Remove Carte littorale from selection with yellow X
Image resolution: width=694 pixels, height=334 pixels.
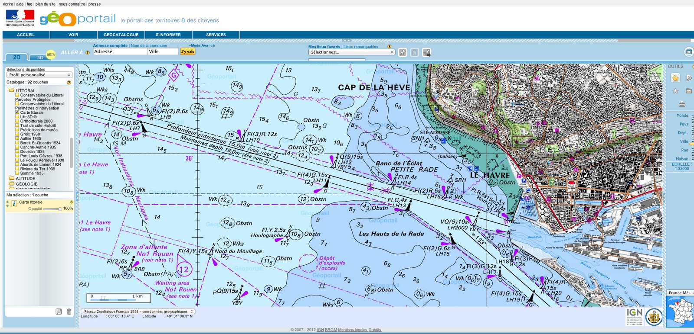click(72, 202)
